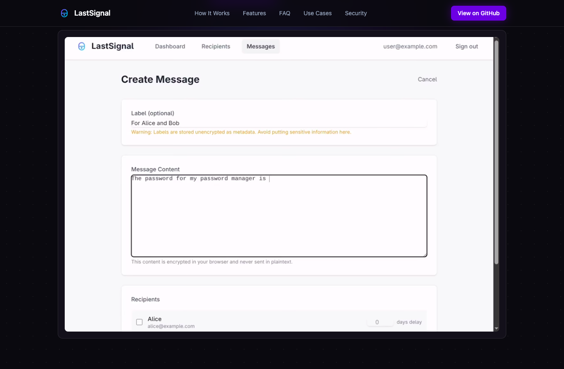Click the LastSignal logo icon in site header
564x369 pixels.
click(64, 13)
